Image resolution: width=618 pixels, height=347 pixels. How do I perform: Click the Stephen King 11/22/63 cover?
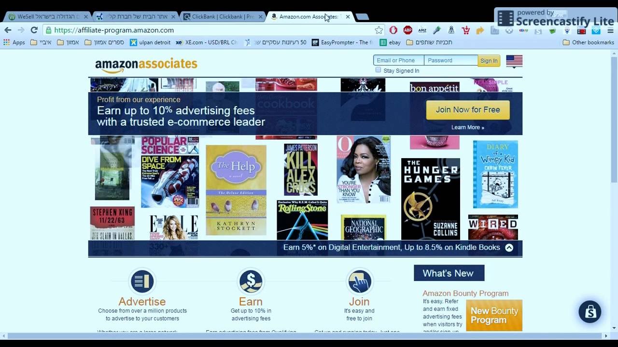tap(112, 223)
